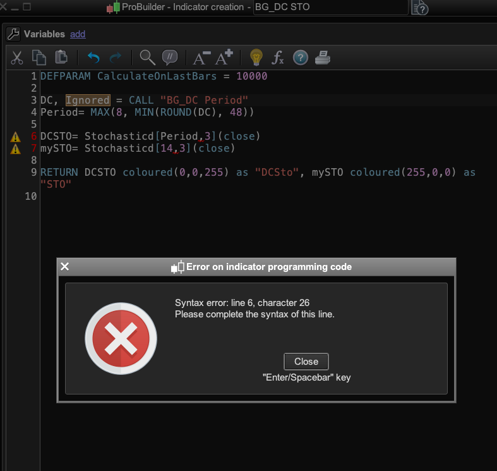This screenshot has height=471, width=497.
Task: Click the DEFPARAM keyword on line 1
Action: point(66,76)
